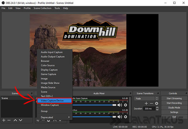The image size is (188, 129).
Task: Open the File menu
Action: pos(3,8)
